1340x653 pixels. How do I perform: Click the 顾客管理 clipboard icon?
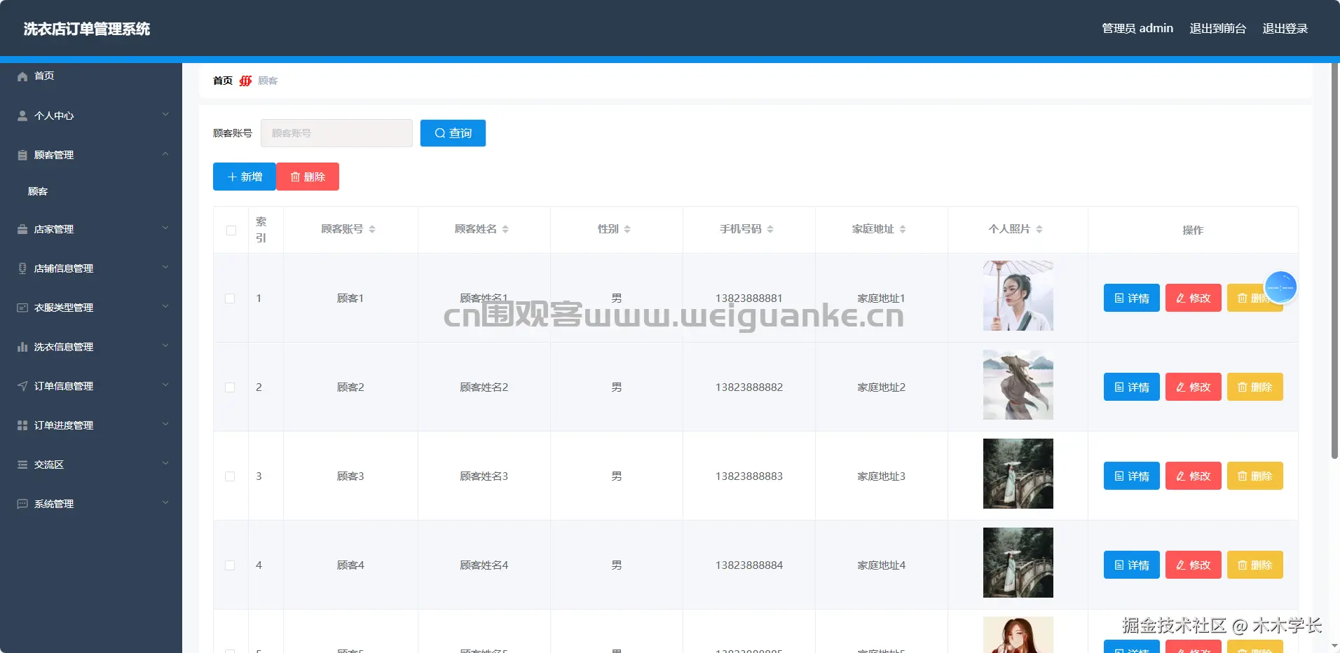coord(22,155)
